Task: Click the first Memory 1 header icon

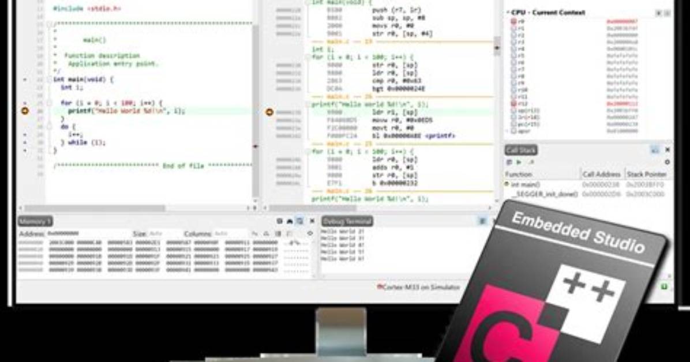Action: click(x=279, y=221)
